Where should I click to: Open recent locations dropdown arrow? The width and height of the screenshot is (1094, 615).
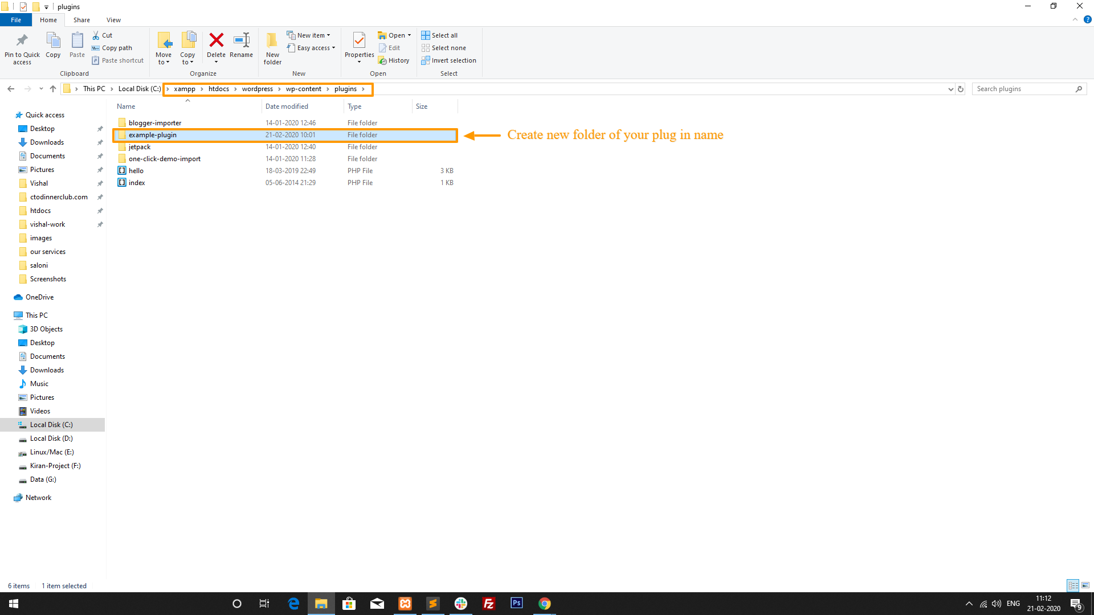[x=41, y=89]
